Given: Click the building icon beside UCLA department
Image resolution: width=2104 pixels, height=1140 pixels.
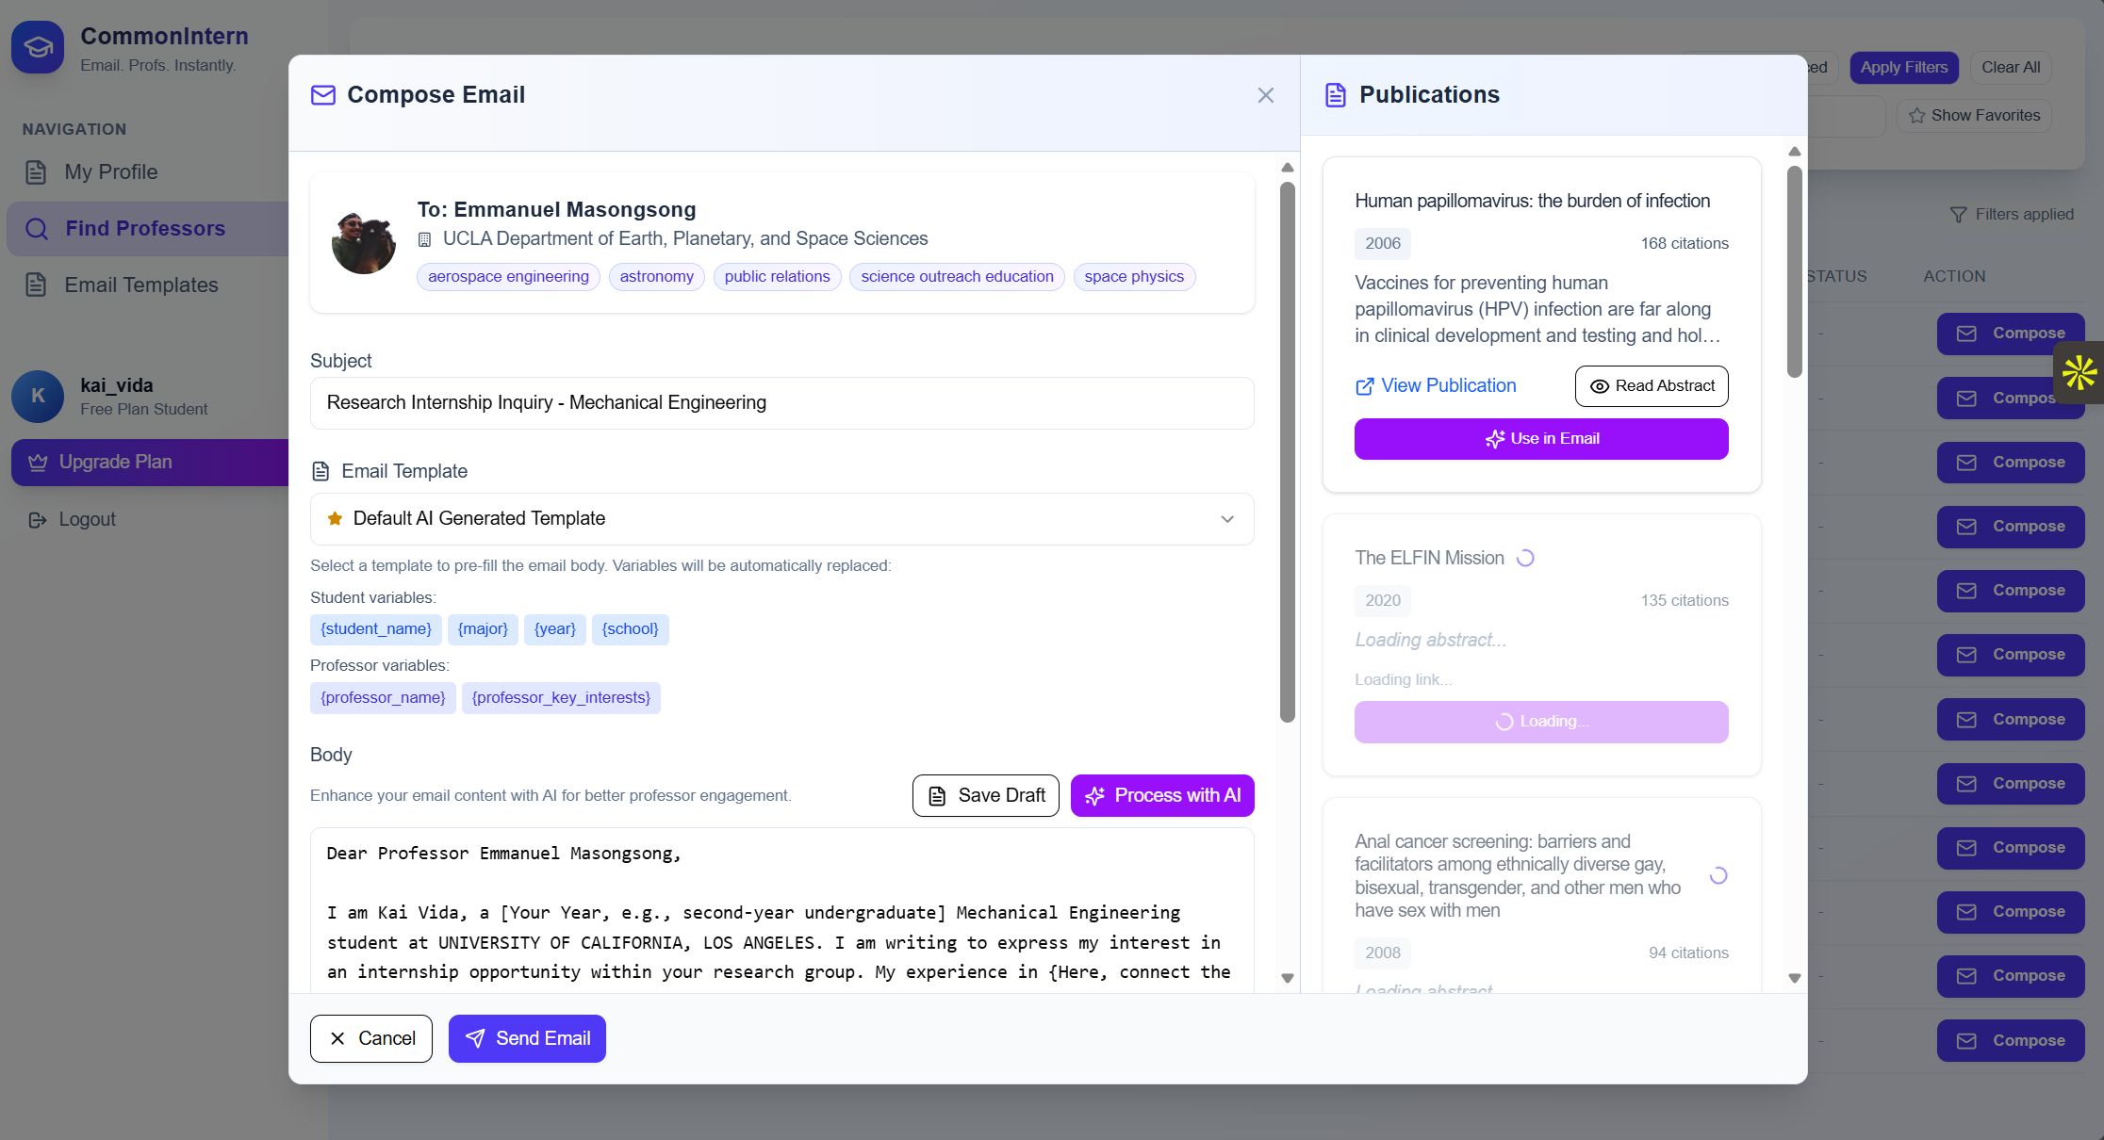Looking at the screenshot, I should pos(425,239).
